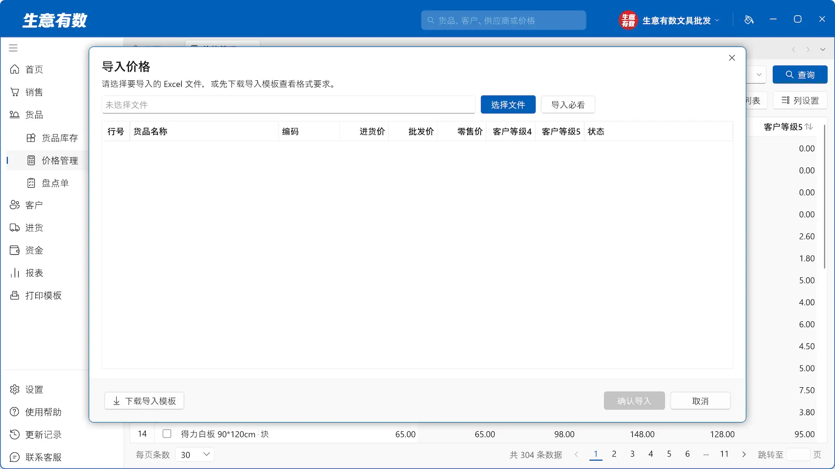Screen dimensions: 835x469
Task: Click the home icon beside 首页
Action: click(x=15, y=69)
